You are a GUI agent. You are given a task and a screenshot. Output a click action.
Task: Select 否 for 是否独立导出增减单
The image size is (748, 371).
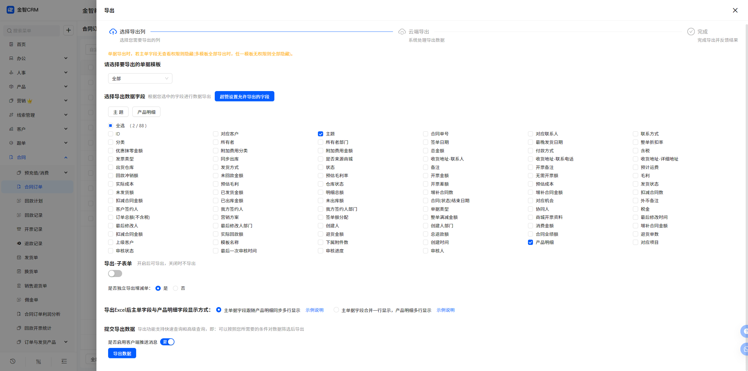coord(175,288)
